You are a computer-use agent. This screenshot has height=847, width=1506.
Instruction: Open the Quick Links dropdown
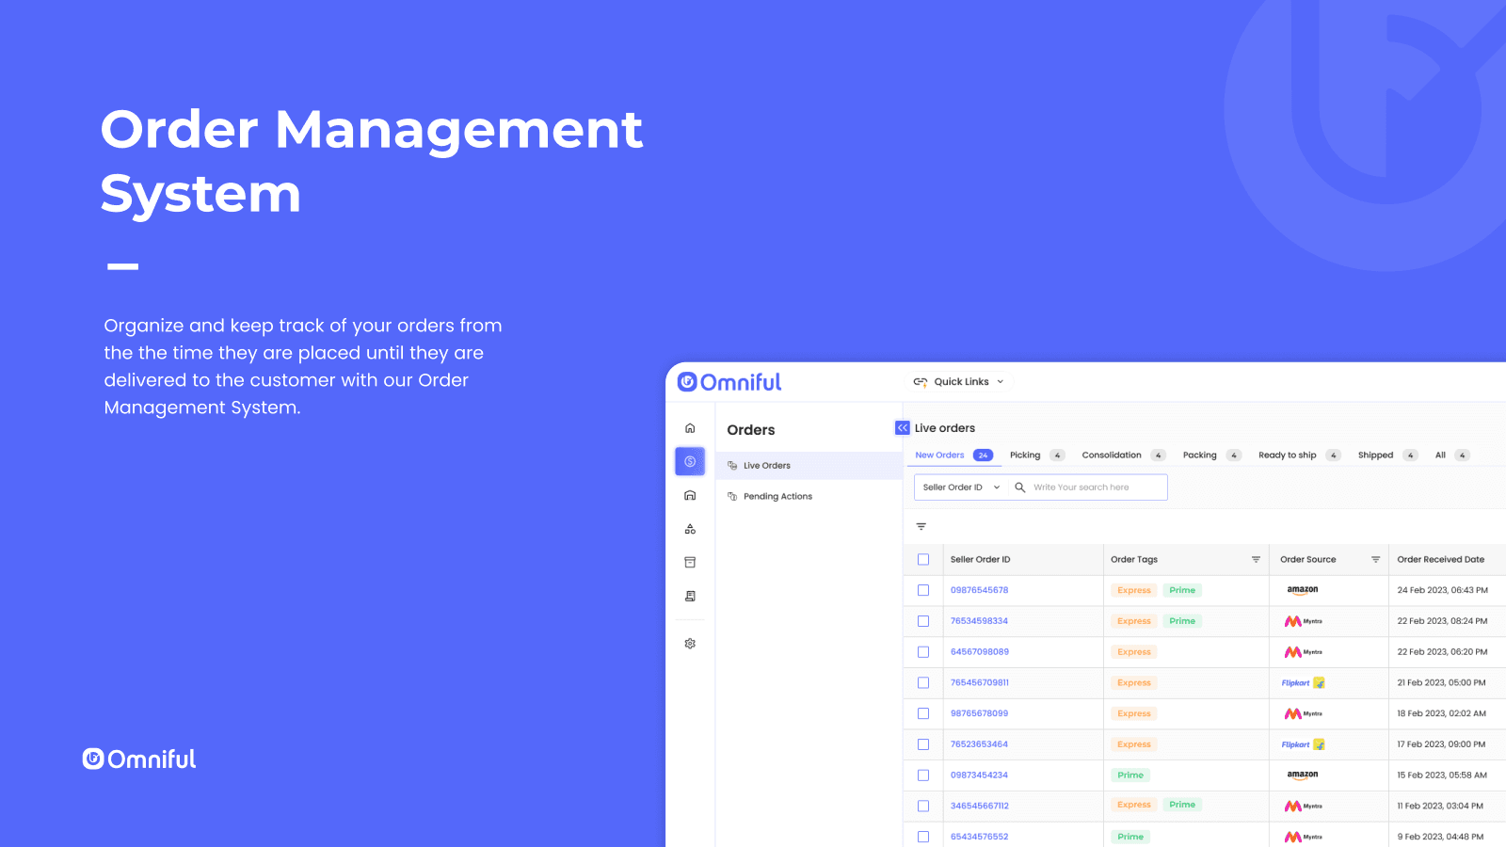(959, 381)
